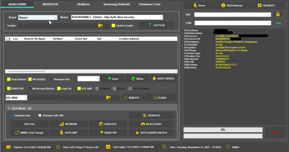Click the Loader path input field

[x=58, y=26]
